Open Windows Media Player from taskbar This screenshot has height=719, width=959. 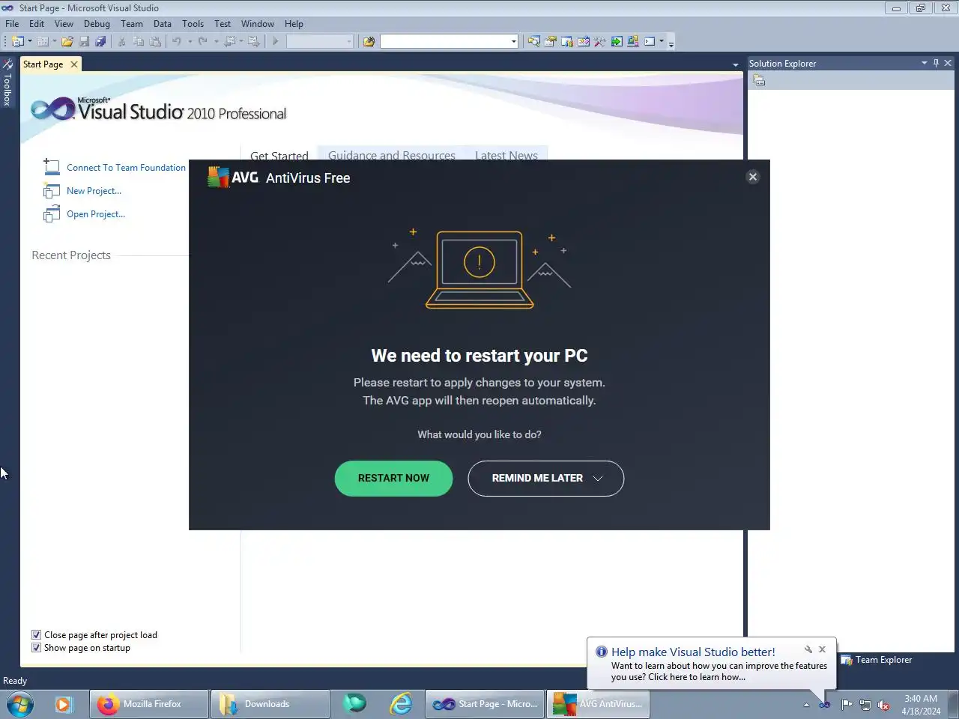63,704
